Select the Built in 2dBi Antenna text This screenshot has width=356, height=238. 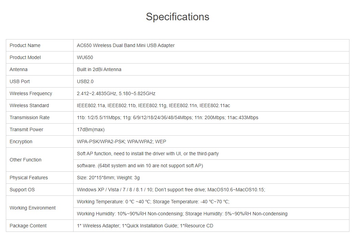click(x=99, y=69)
